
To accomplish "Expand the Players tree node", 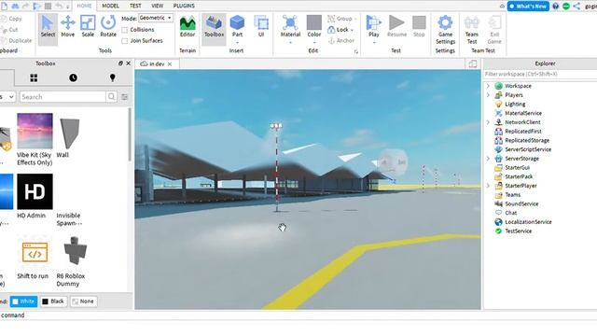I will pos(488,95).
